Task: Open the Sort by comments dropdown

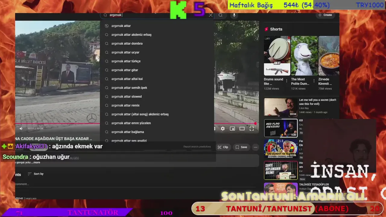Action: click(x=36, y=174)
